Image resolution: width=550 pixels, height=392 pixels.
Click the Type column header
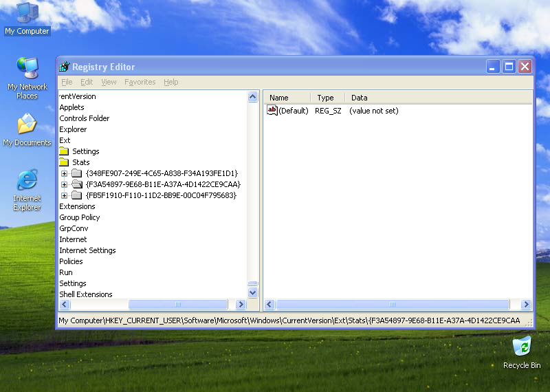pos(328,98)
